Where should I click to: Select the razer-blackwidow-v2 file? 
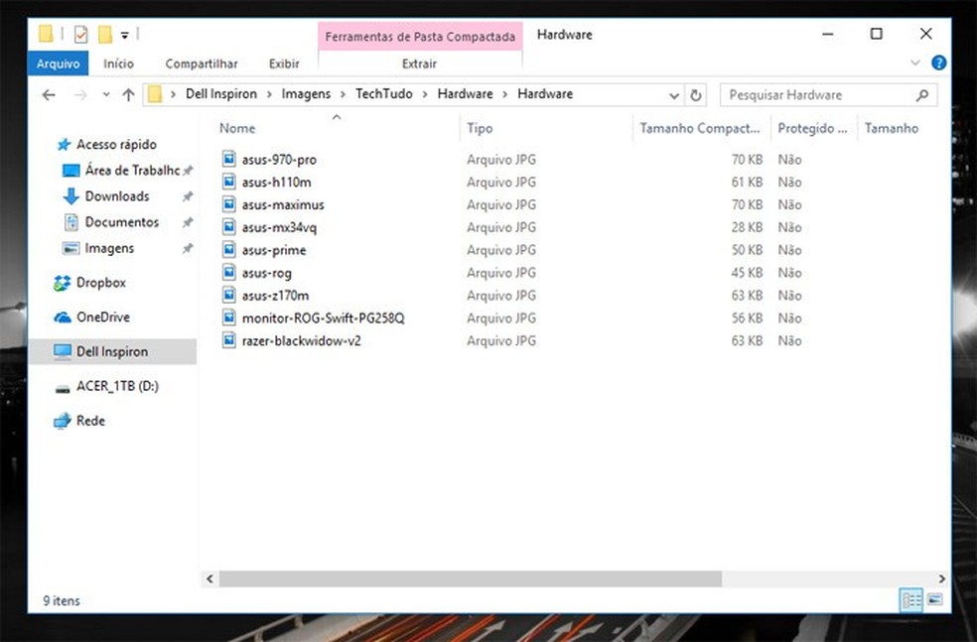[301, 341]
